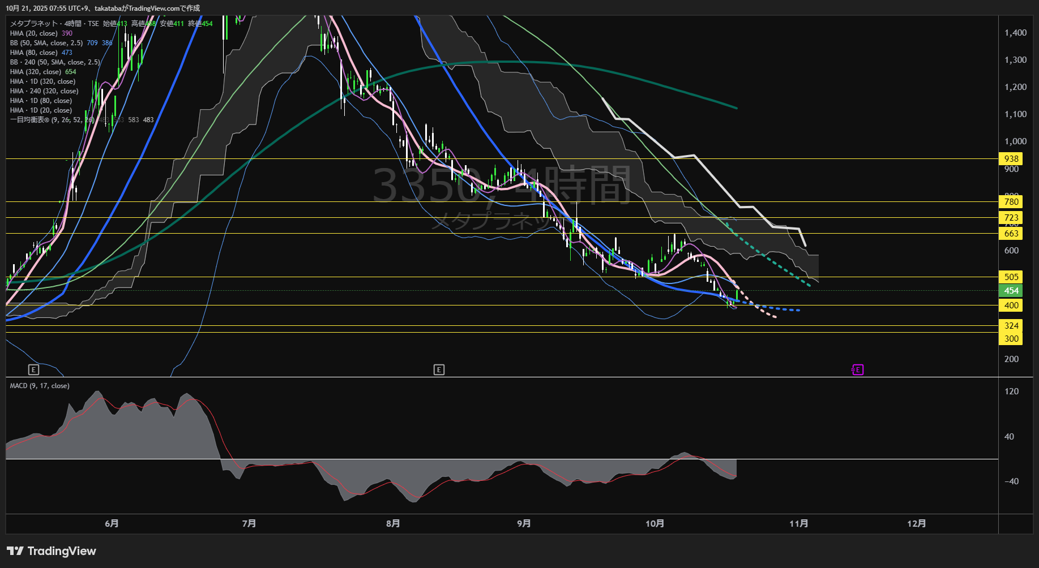Viewport: 1039px width, 568px height.
Task: Click the BB (50, SMA, close, 2.5) legend
Action: point(46,43)
